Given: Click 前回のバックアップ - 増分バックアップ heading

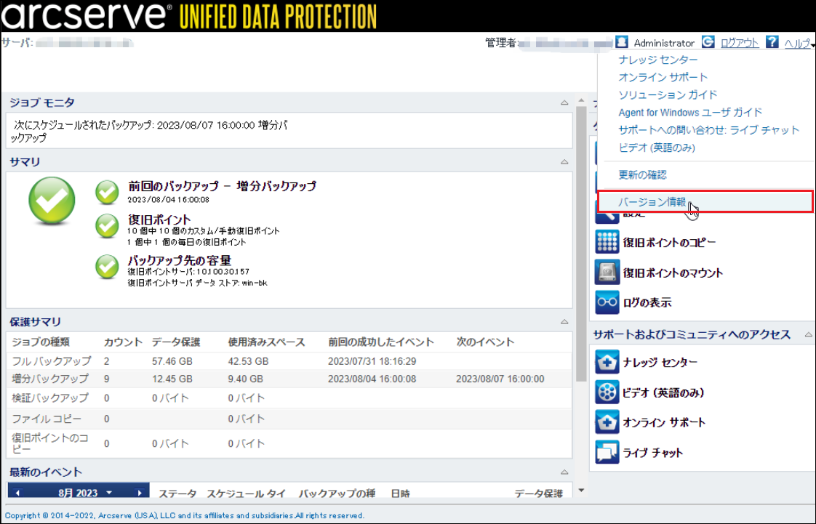Looking at the screenshot, I should tap(223, 186).
